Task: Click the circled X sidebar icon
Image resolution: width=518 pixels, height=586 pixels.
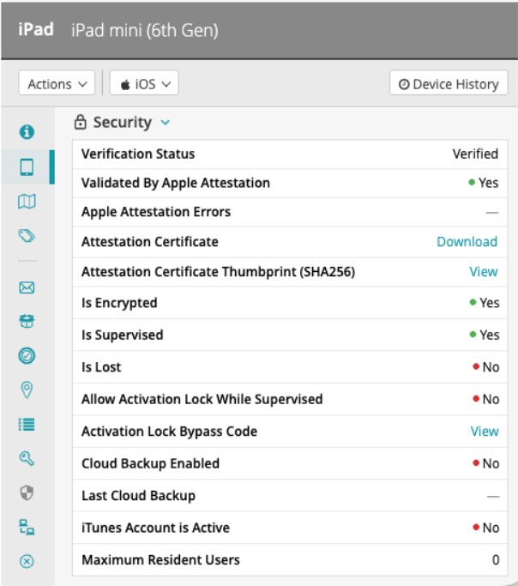Action: [x=27, y=561]
